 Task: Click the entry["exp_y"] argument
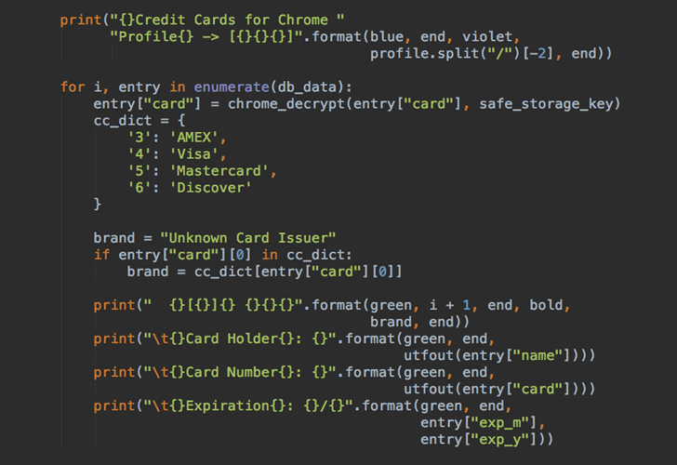[x=478, y=440]
